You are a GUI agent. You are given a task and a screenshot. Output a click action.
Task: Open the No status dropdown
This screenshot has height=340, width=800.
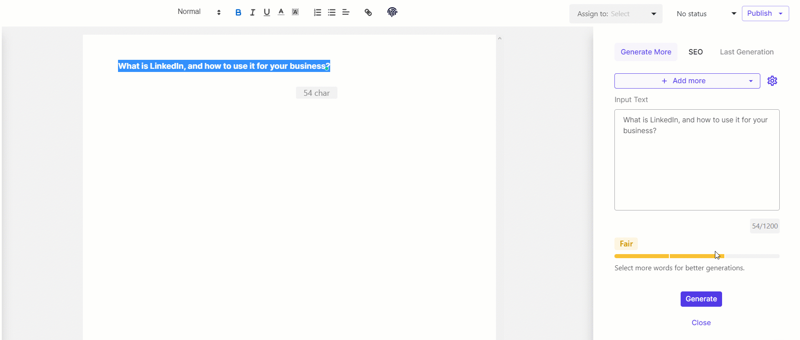click(x=706, y=14)
